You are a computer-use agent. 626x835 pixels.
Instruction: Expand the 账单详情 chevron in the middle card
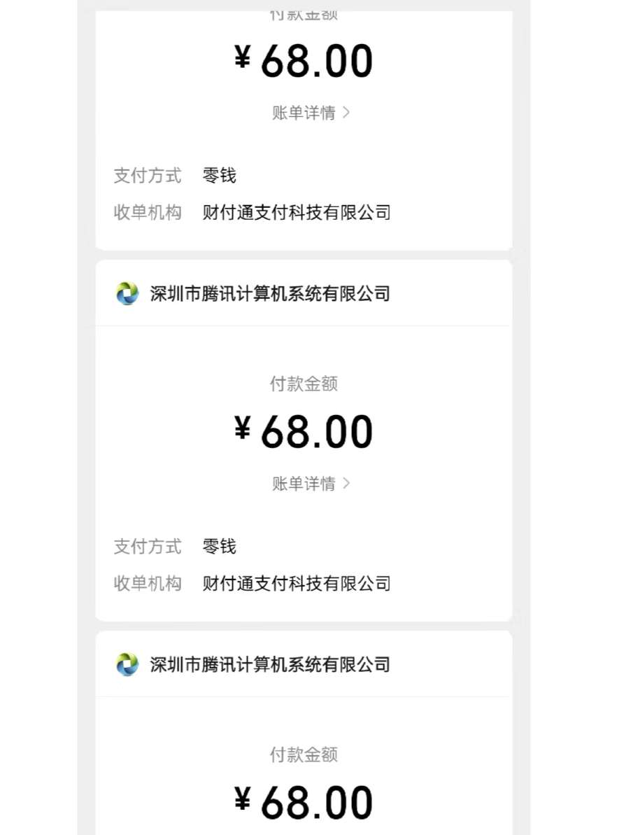(346, 484)
